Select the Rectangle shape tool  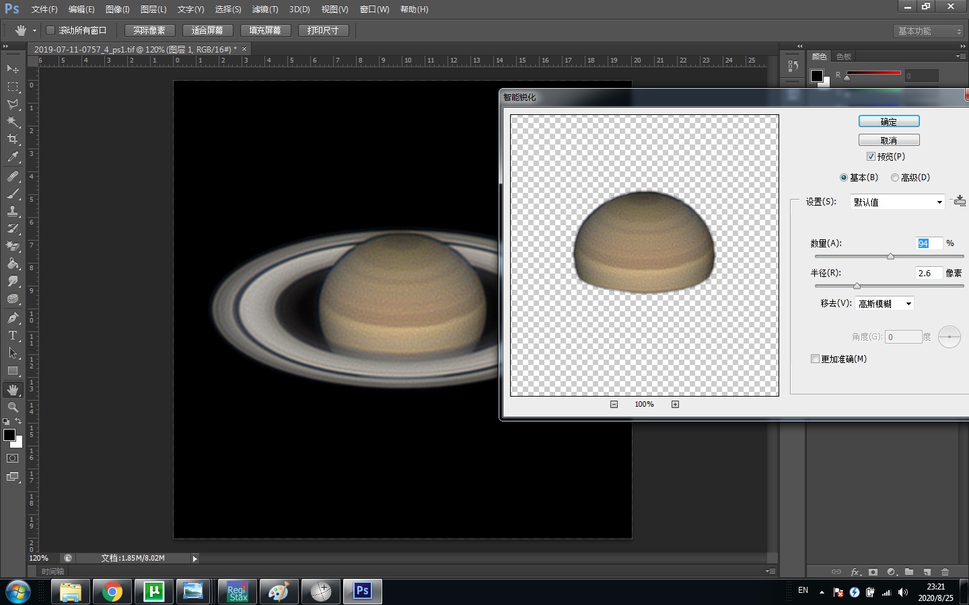13,370
